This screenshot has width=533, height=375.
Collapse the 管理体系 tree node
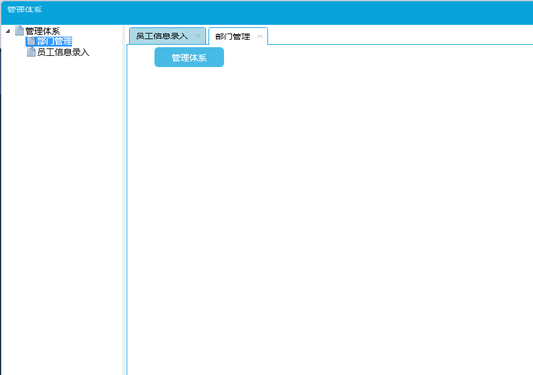click(x=7, y=31)
